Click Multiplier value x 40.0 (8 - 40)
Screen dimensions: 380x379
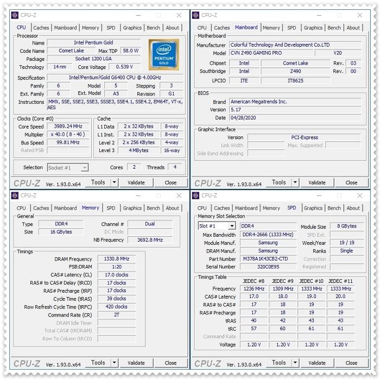tap(68, 135)
